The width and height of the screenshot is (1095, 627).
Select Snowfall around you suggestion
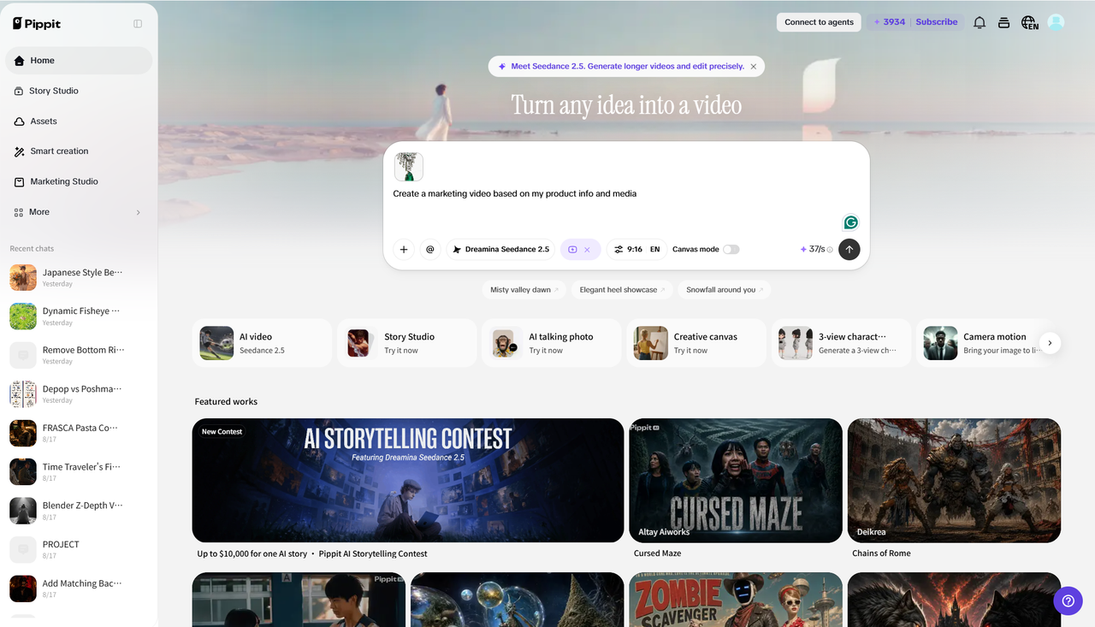(x=725, y=290)
